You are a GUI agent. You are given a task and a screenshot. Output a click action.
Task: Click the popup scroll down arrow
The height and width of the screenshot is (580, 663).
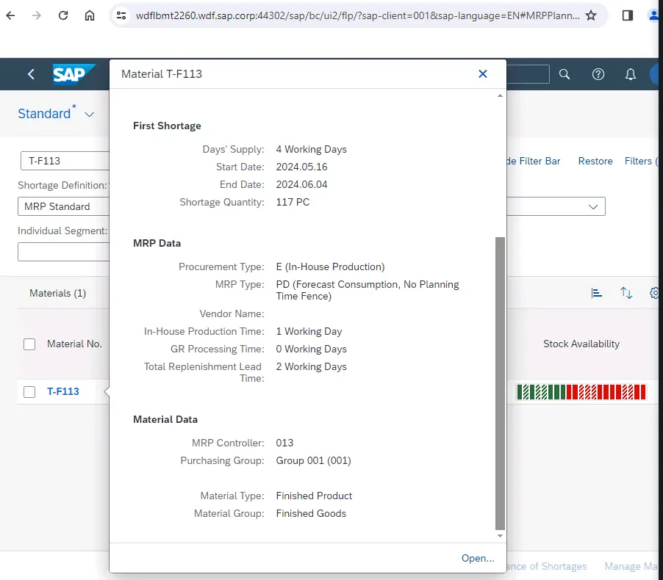[x=501, y=537]
